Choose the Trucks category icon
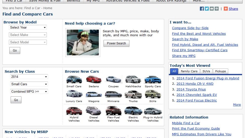Image resolution: width=245 pixels, height=138 pixels. pos(133,94)
